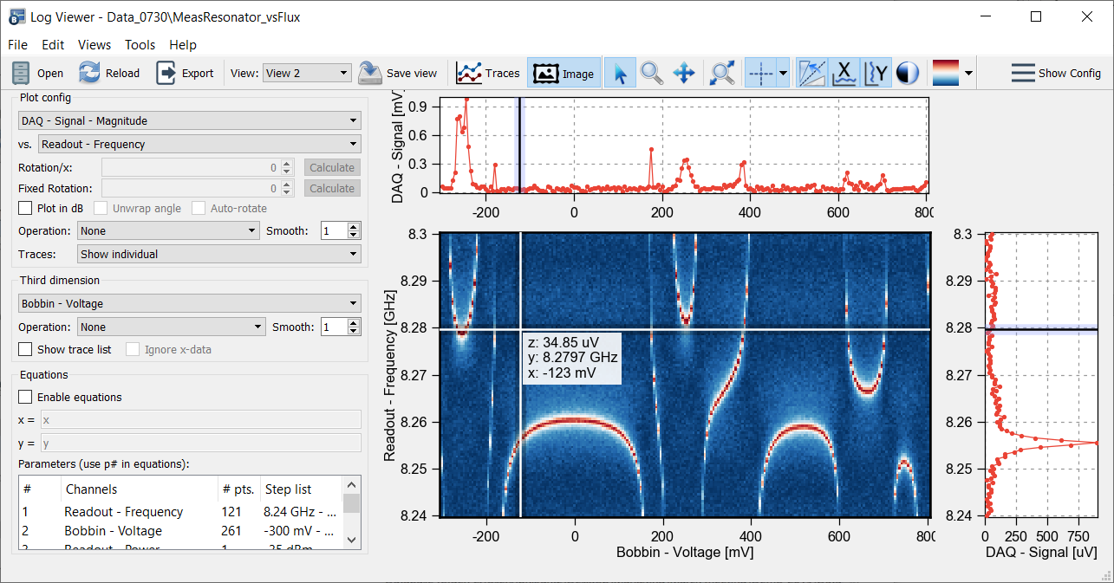Image resolution: width=1114 pixels, height=583 pixels.
Task: Click Calculate next to Fixed Rotation
Action: 332,188
